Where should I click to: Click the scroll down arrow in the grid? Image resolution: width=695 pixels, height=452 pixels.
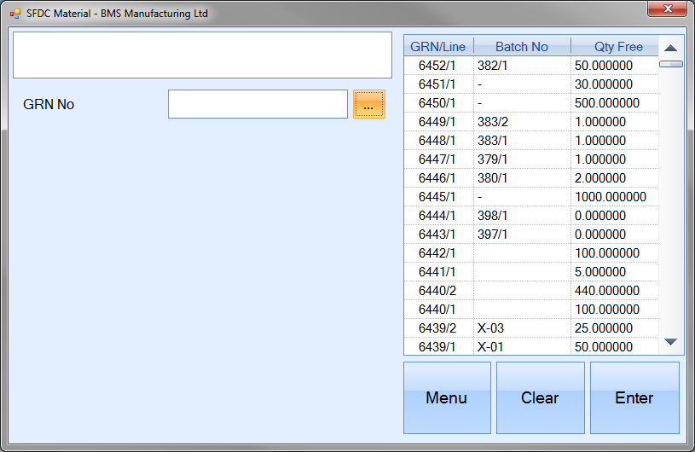pyautogui.click(x=670, y=342)
